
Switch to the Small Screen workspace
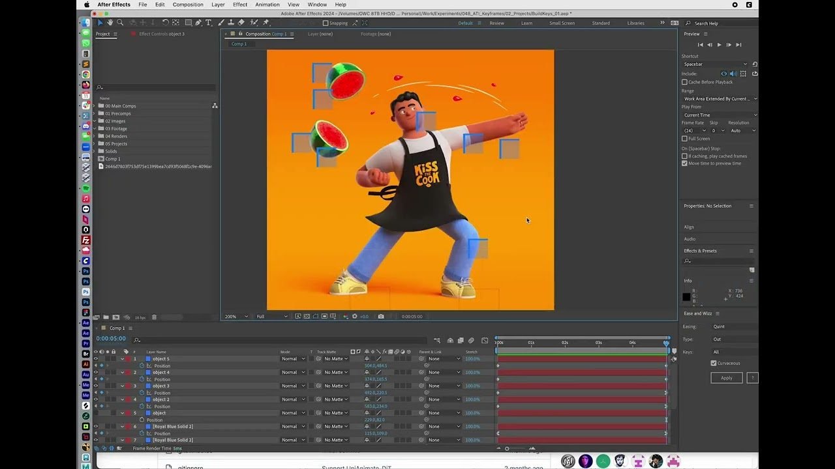click(562, 23)
